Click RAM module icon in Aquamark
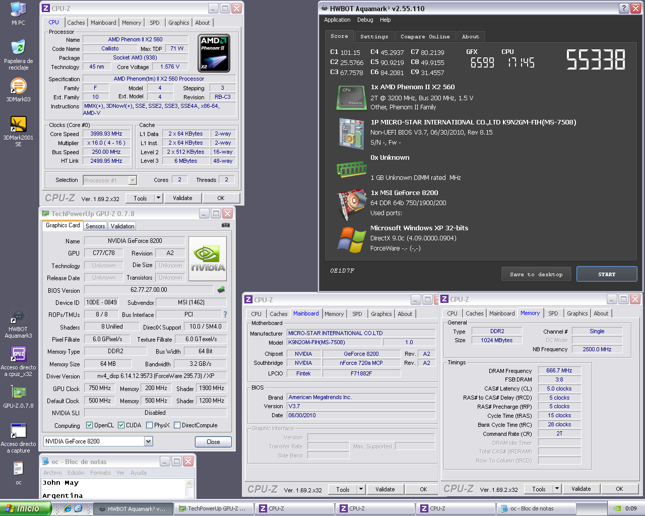This screenshot has height=516, width=645. tap(351, 169)
